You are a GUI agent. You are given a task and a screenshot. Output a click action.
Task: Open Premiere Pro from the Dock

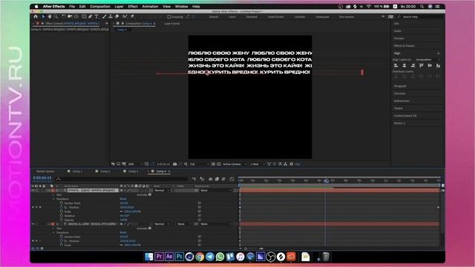click(159, 257)
